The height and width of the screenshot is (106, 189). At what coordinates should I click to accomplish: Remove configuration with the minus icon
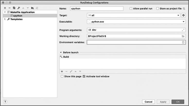[10, 8]
